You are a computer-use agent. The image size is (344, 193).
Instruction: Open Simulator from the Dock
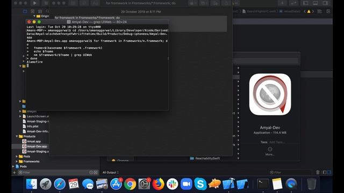tap(242, 184)
